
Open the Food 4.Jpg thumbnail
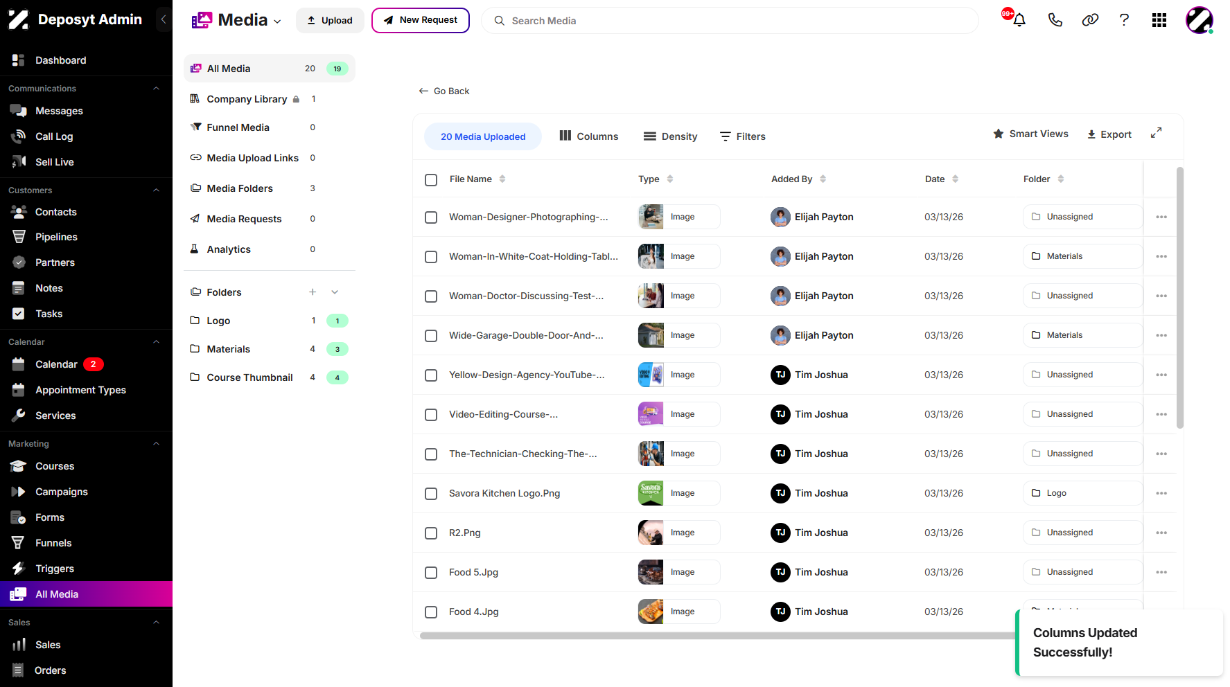pyautogui.click(x=651, y=612)
